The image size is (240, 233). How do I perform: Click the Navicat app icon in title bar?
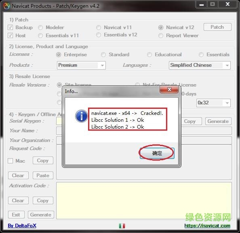coord(6,6)
